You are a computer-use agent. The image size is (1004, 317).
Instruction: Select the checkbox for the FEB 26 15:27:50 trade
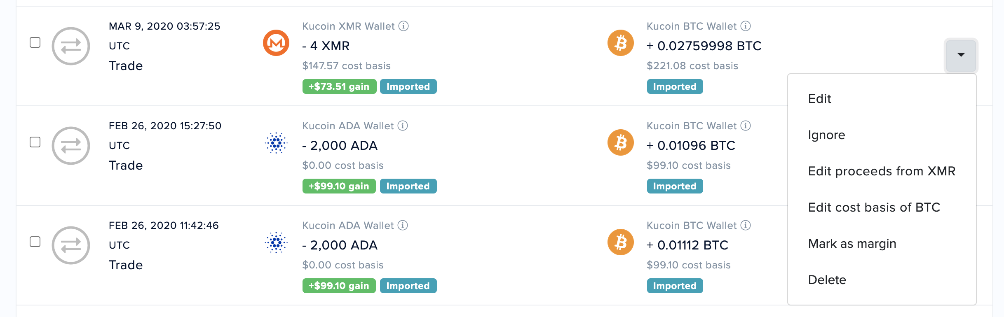[35, 142]
